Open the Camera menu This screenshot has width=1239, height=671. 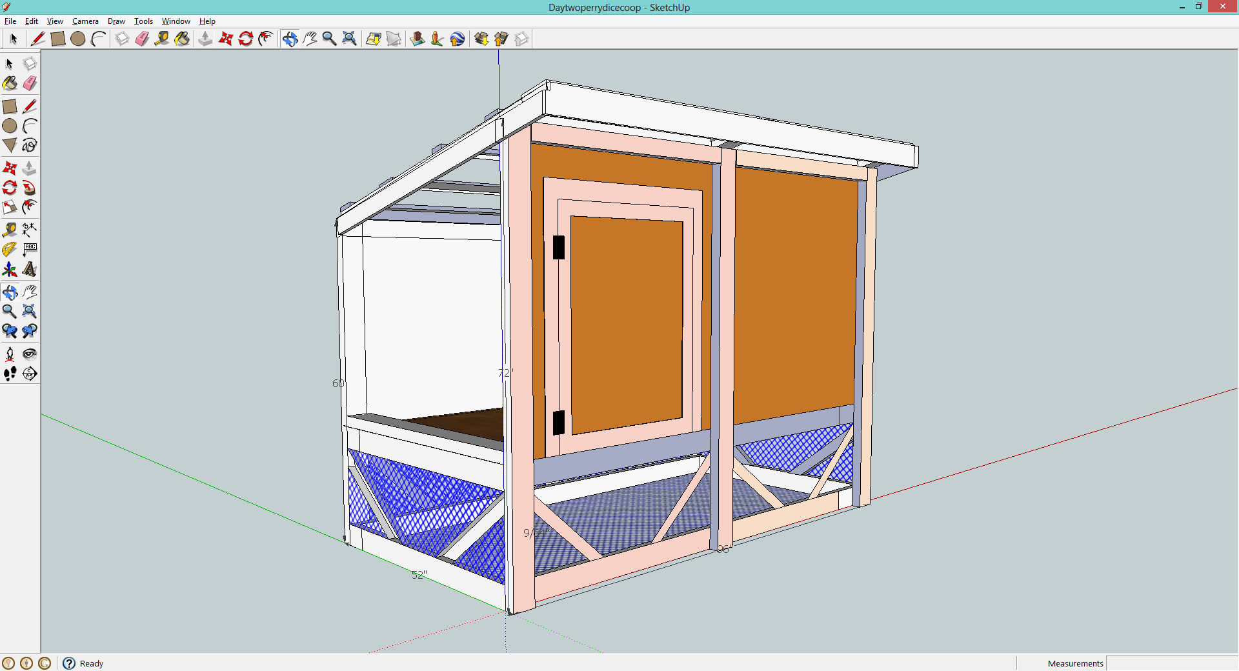coord(85,21)
